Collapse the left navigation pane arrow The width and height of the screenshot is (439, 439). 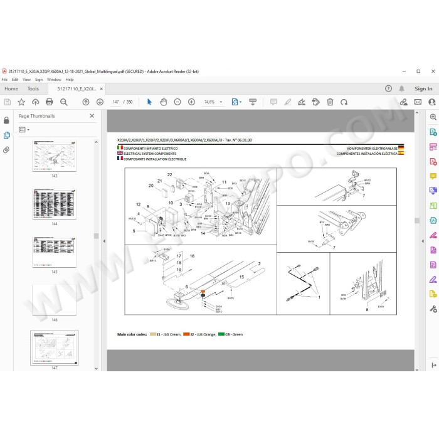(x=104, y=241)
